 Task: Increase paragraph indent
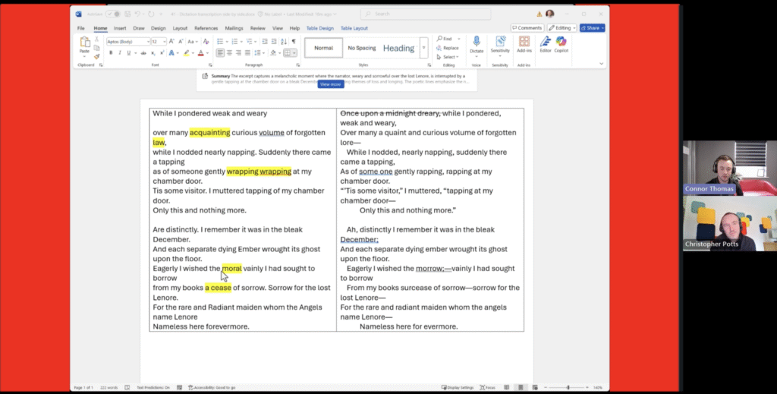pyautogui.click(x=273, y=42)
